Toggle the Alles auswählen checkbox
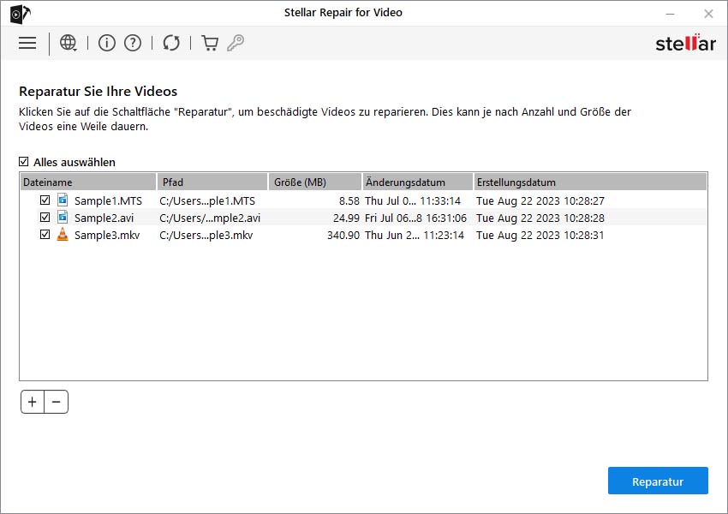 click(24, 162)
